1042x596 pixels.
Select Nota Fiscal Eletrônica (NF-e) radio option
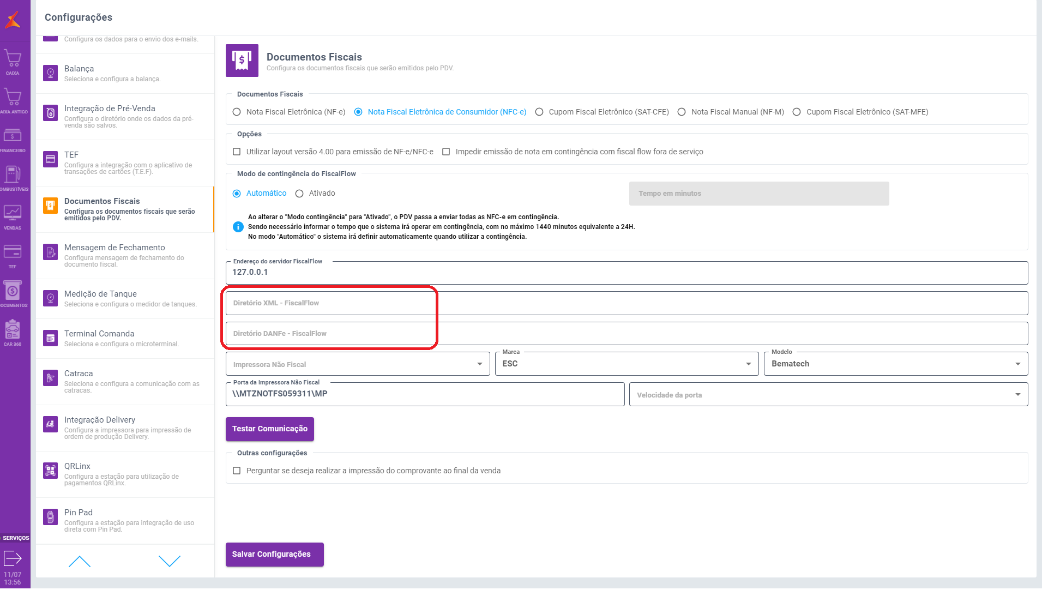pos(237,112)
